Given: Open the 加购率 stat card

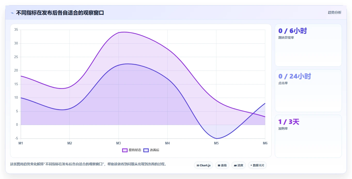Looking at the screenshot, I should coord(308,136).
